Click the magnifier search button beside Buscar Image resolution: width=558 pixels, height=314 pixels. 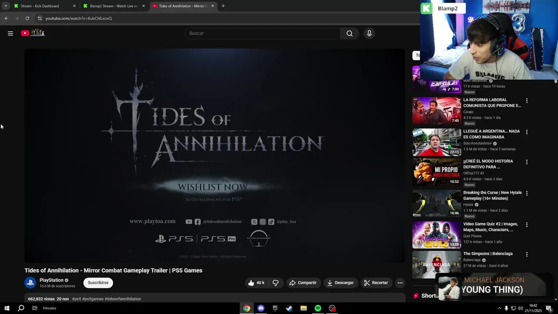click(x=350, y=33)
